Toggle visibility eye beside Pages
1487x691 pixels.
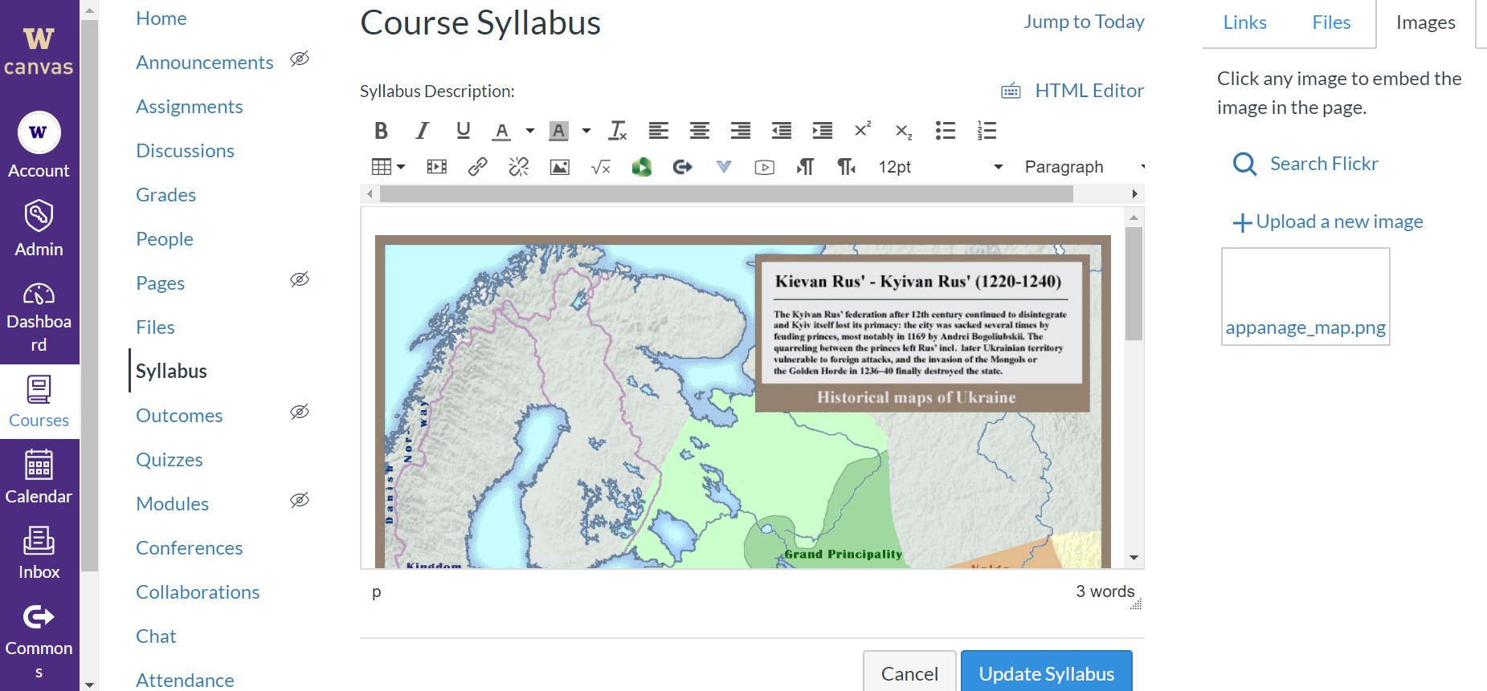300,279
